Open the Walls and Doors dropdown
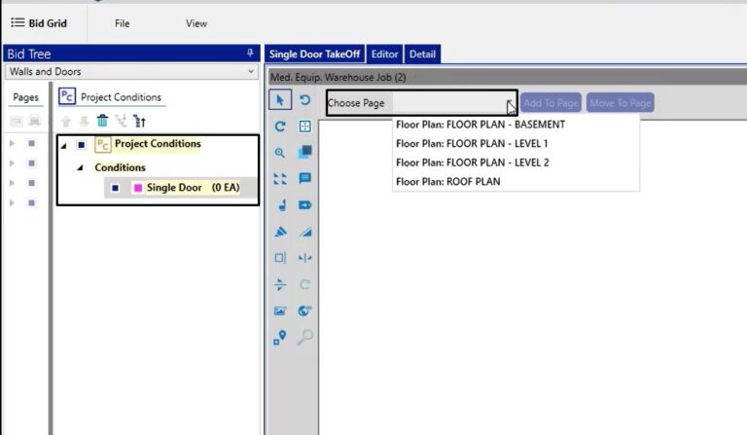 point(131,71)
